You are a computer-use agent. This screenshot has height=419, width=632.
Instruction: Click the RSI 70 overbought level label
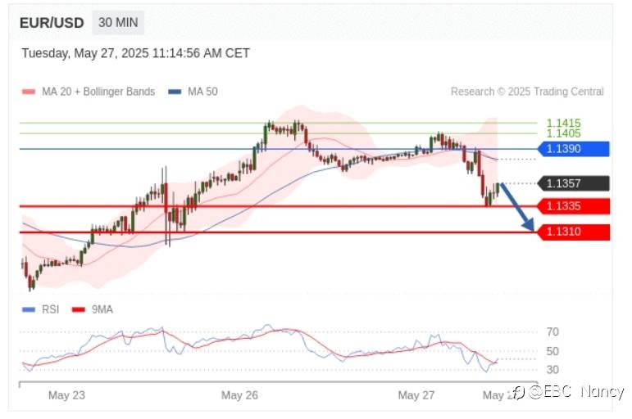552,332
